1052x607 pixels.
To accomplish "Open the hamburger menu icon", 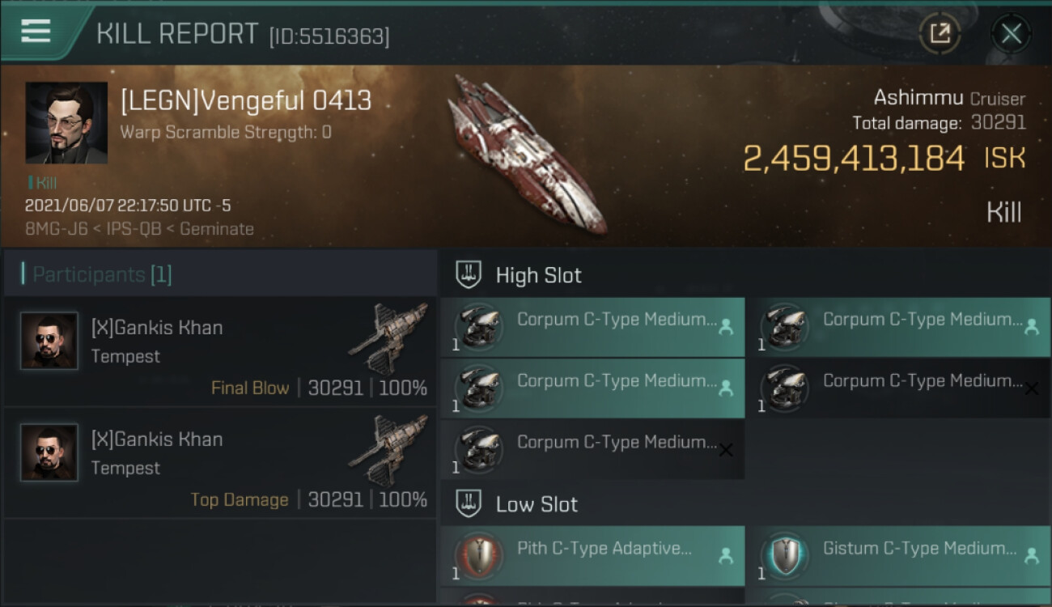I will [x=36, y=32].
